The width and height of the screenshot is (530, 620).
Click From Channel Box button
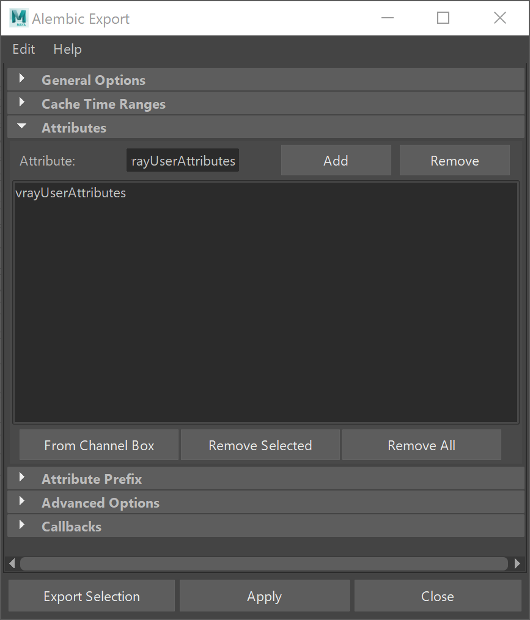pos(99,445)
